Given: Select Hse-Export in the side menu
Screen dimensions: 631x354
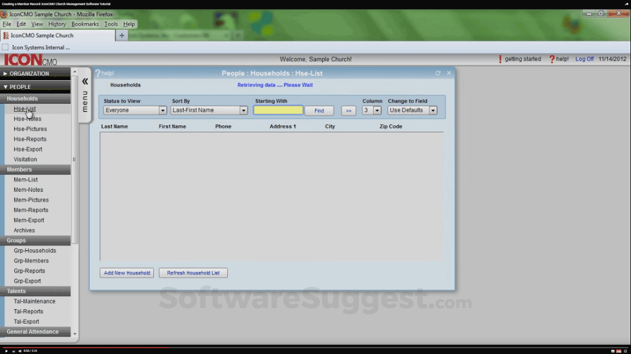Looking at the screenshot, I should [28, 149].
